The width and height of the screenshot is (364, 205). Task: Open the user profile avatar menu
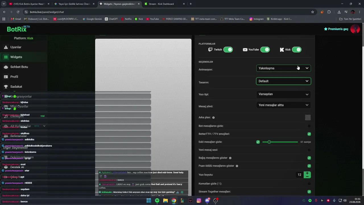tap(355, 29)
